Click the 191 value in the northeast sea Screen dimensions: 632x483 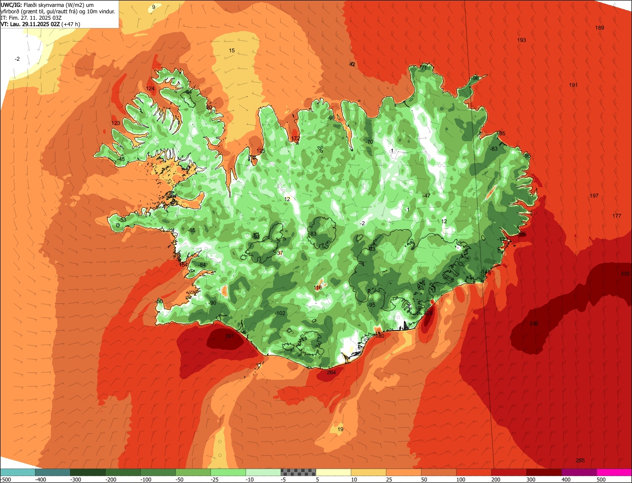pos(573,85)
